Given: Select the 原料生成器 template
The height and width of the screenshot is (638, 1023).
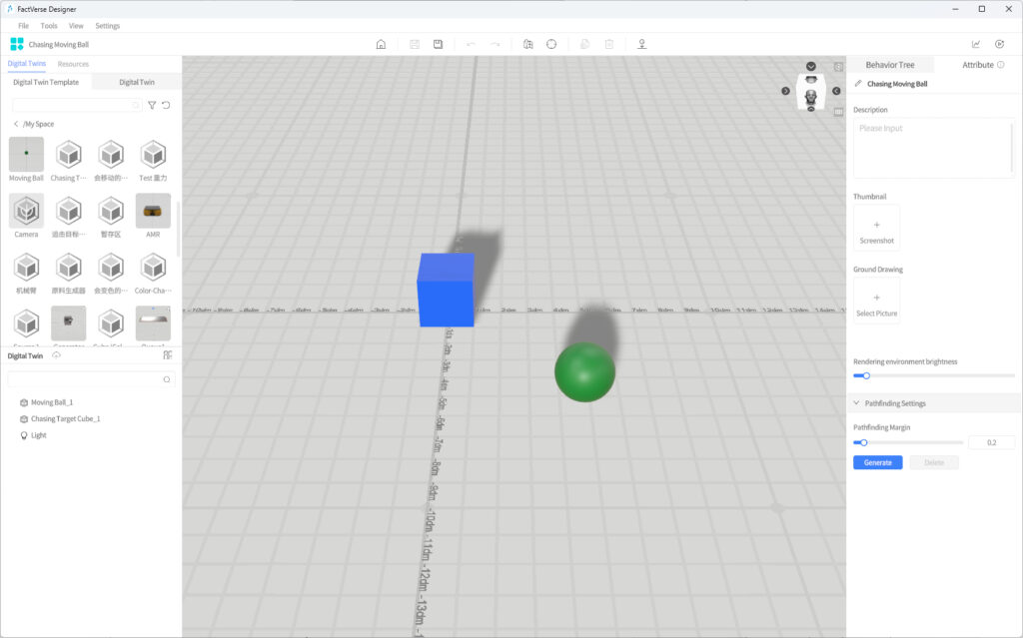Looking at the screenshot, I should click(x=69, y=272).
